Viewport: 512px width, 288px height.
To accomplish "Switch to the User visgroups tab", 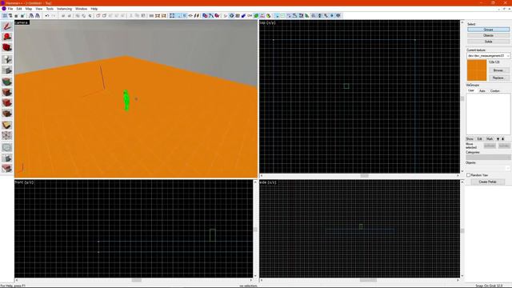I will (471, 90).
